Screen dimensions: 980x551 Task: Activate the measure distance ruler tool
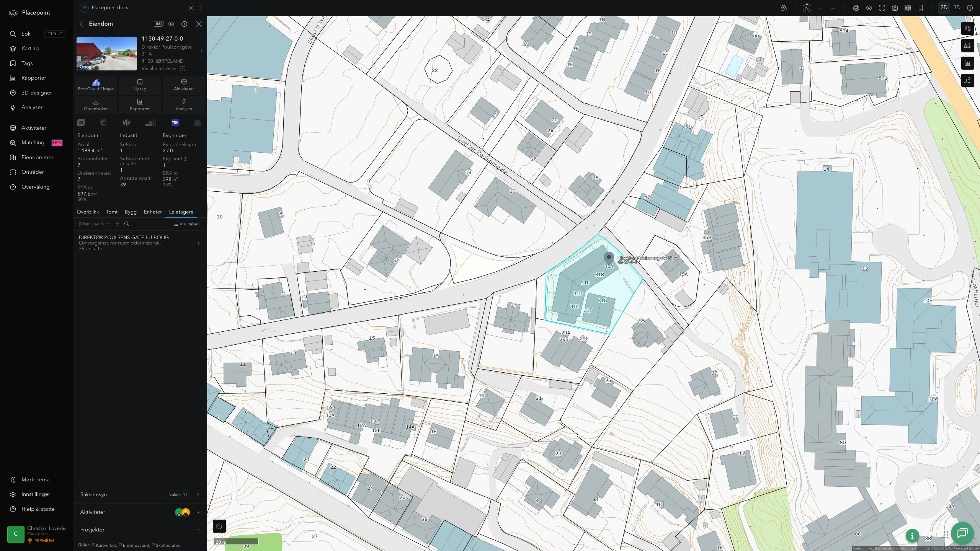click(968, 46)
